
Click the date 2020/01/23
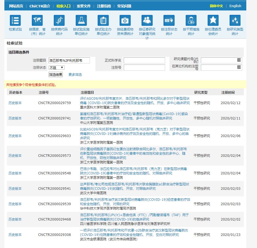click(x=230, y=235)
